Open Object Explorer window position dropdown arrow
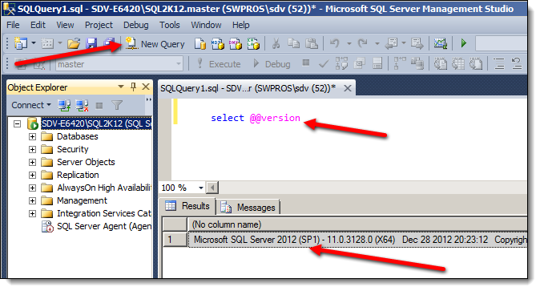Screen dimensions: 540x291 pyautogui.click(x=121, y=87)
